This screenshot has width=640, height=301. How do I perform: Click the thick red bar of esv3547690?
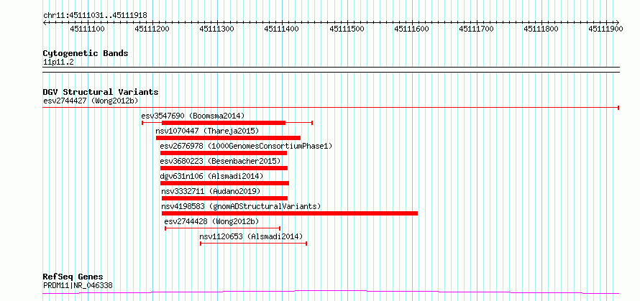[x=224, y=123]
